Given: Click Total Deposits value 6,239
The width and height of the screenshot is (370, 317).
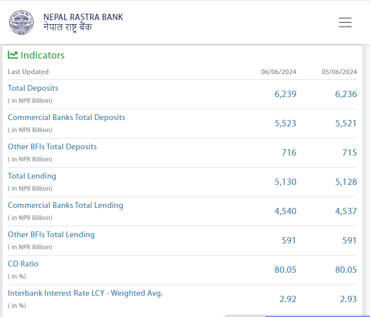Looking at the screenshot, I should pos(286,94).
